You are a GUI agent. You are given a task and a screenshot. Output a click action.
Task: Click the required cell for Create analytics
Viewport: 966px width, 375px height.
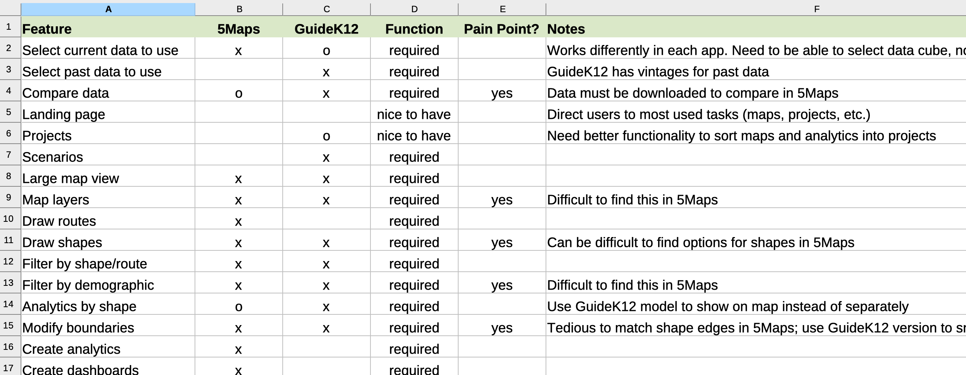(414, 349)
